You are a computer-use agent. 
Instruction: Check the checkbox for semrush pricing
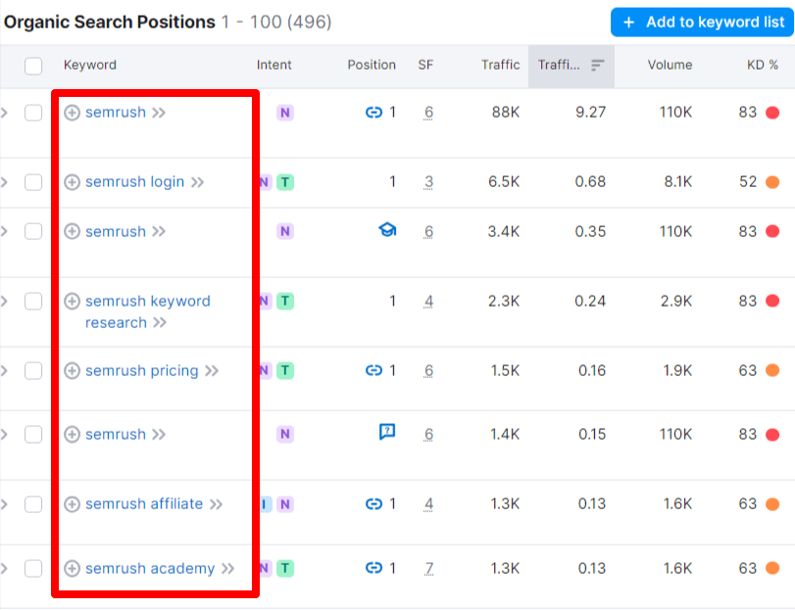[34, 371]
